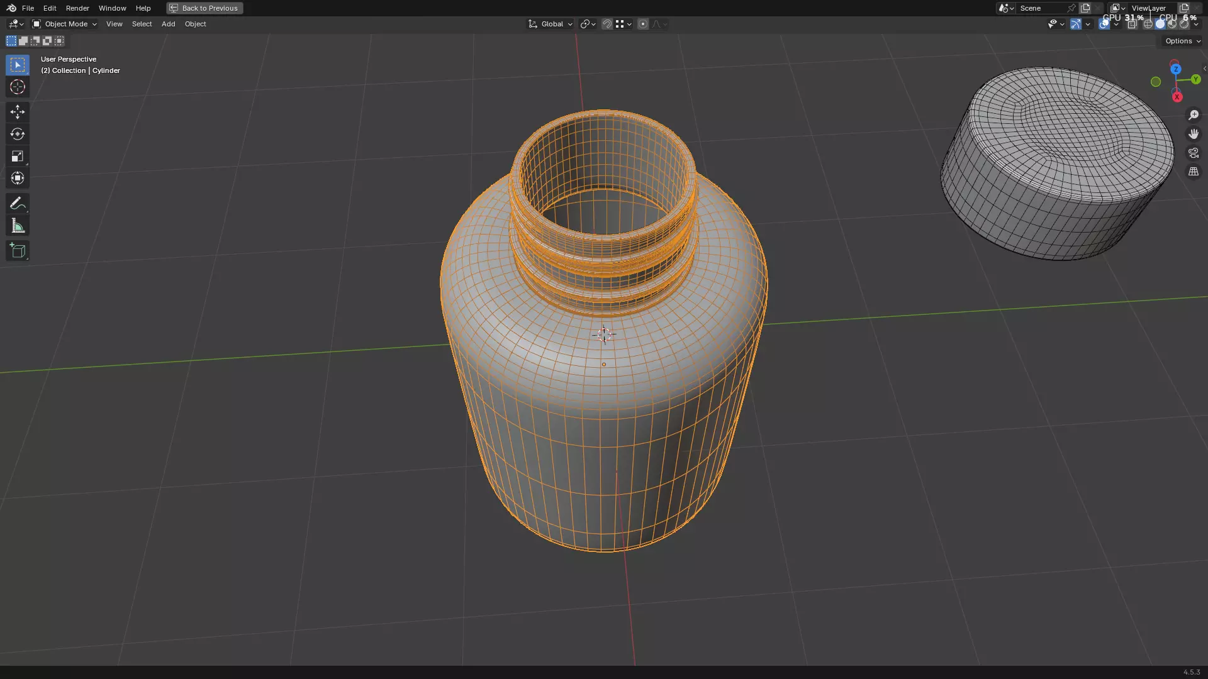Open the snapping options dropdown
The image size is (1208, 679).
tap(624, 24)
